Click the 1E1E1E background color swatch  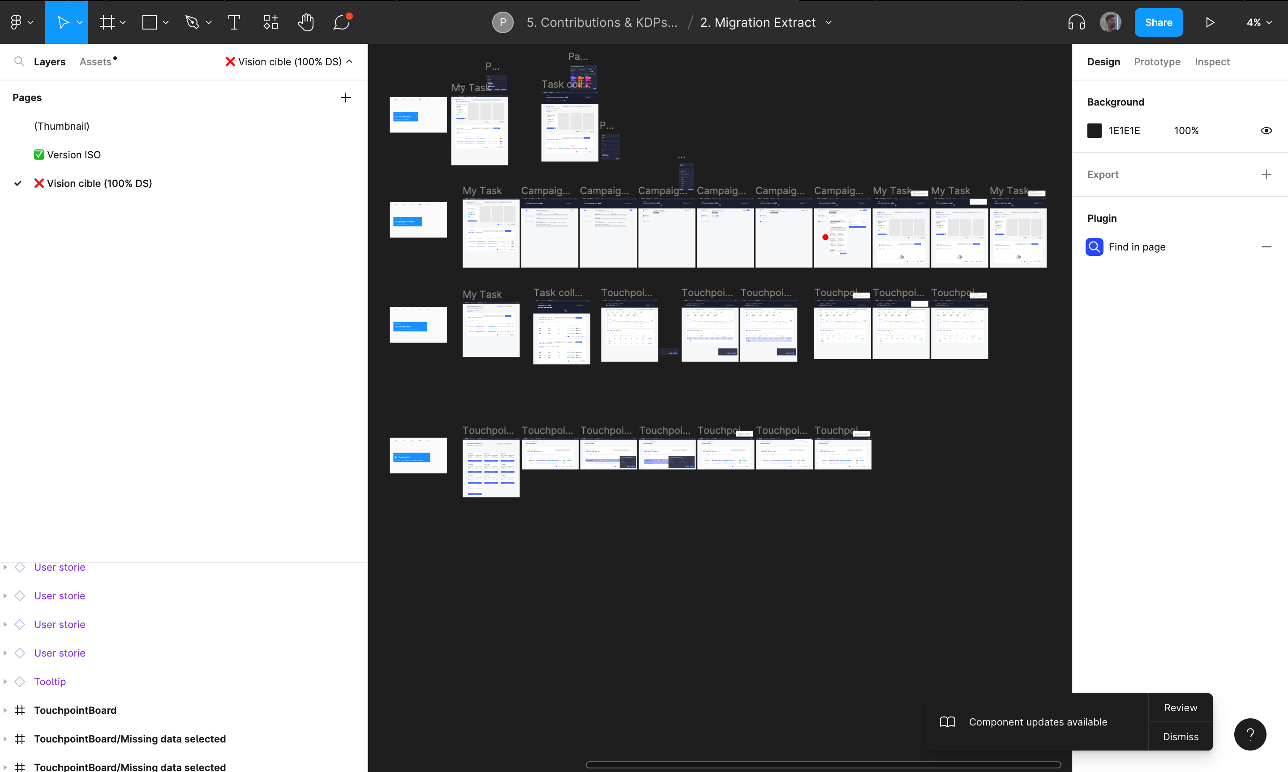click(x=1094, y=131)
